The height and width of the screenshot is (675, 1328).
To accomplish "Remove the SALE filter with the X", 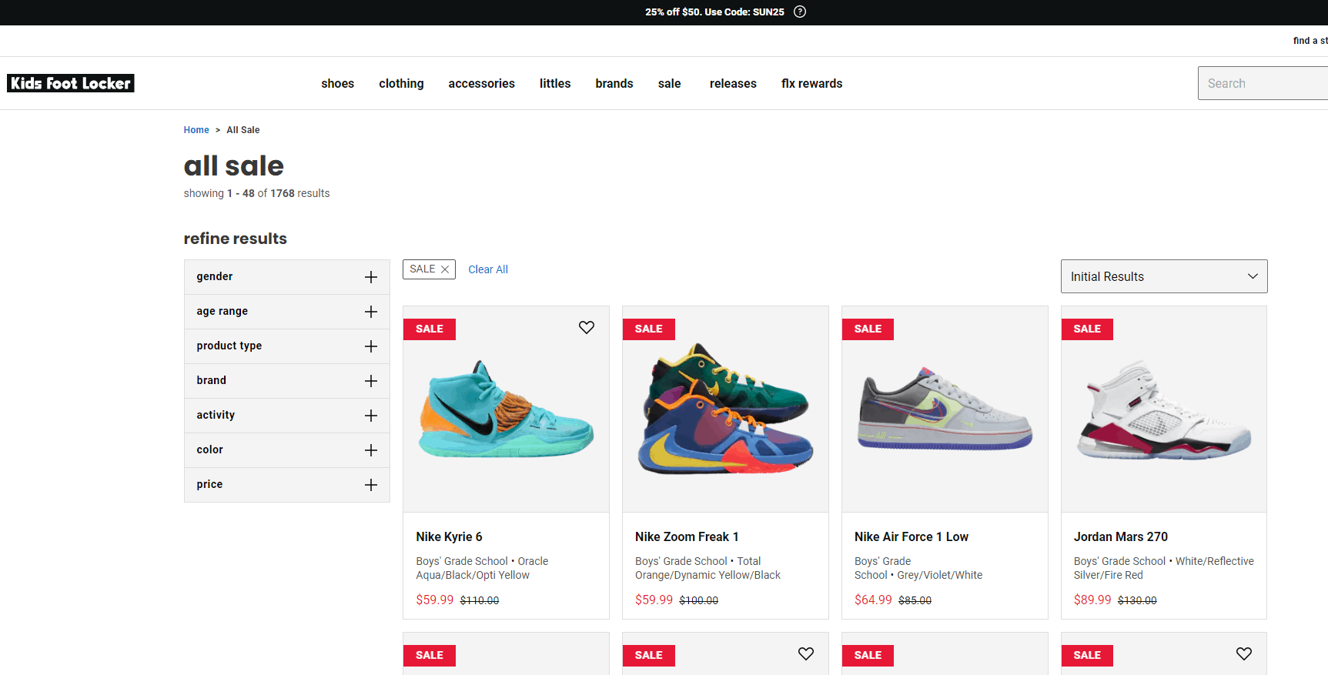I will (445, 269).
